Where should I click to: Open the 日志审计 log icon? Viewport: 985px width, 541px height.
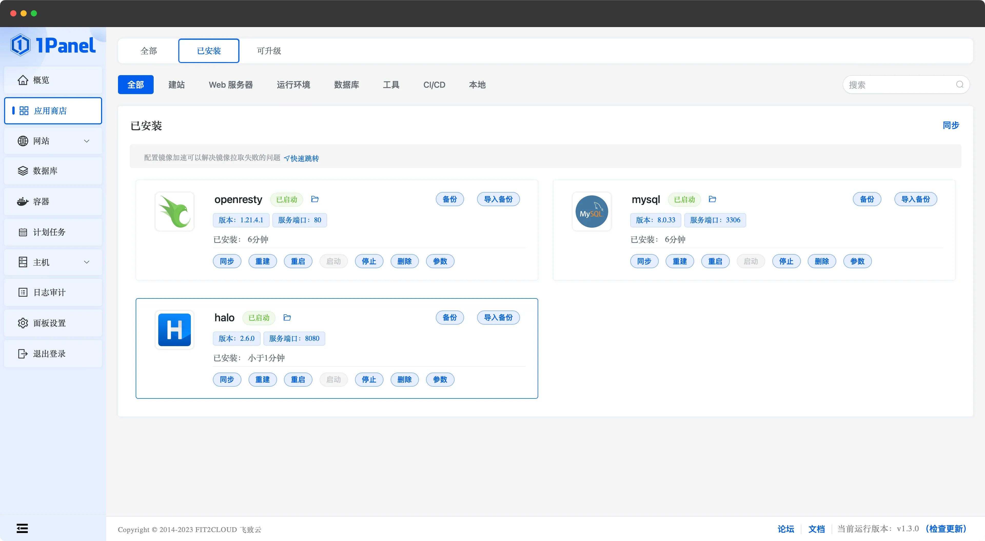tap(23, 293)
